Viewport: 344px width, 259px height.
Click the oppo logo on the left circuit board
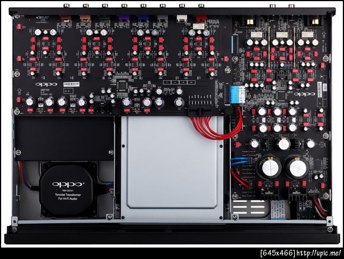pyautogui.click(x=46, y=84)
